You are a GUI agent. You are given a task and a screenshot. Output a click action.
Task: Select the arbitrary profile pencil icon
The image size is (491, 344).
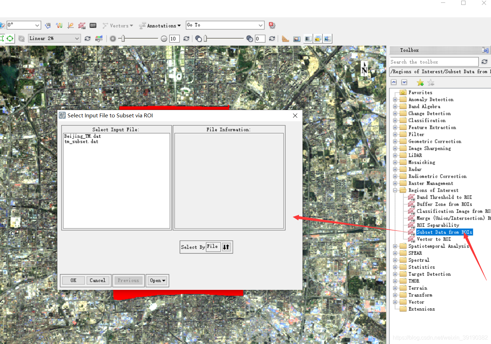point(70,25)
